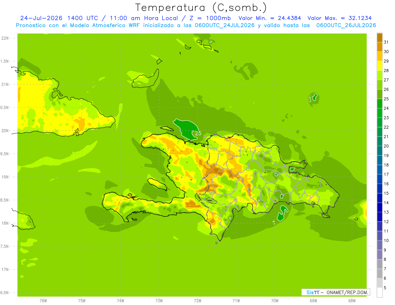Click the 'Valor Min. = 24.4384' value
Image resolution: width=395 pixels, height=305 pixels.
(270, 18)
